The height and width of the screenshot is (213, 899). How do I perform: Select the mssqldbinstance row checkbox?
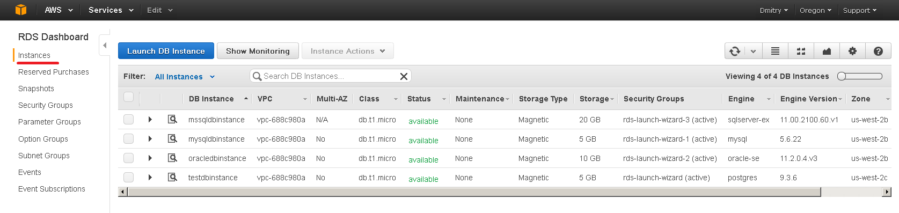click(128, 119)
